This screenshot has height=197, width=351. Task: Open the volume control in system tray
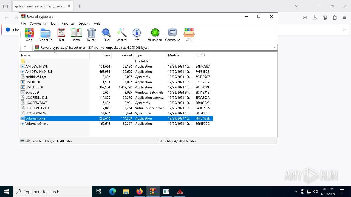coord(316,192)
